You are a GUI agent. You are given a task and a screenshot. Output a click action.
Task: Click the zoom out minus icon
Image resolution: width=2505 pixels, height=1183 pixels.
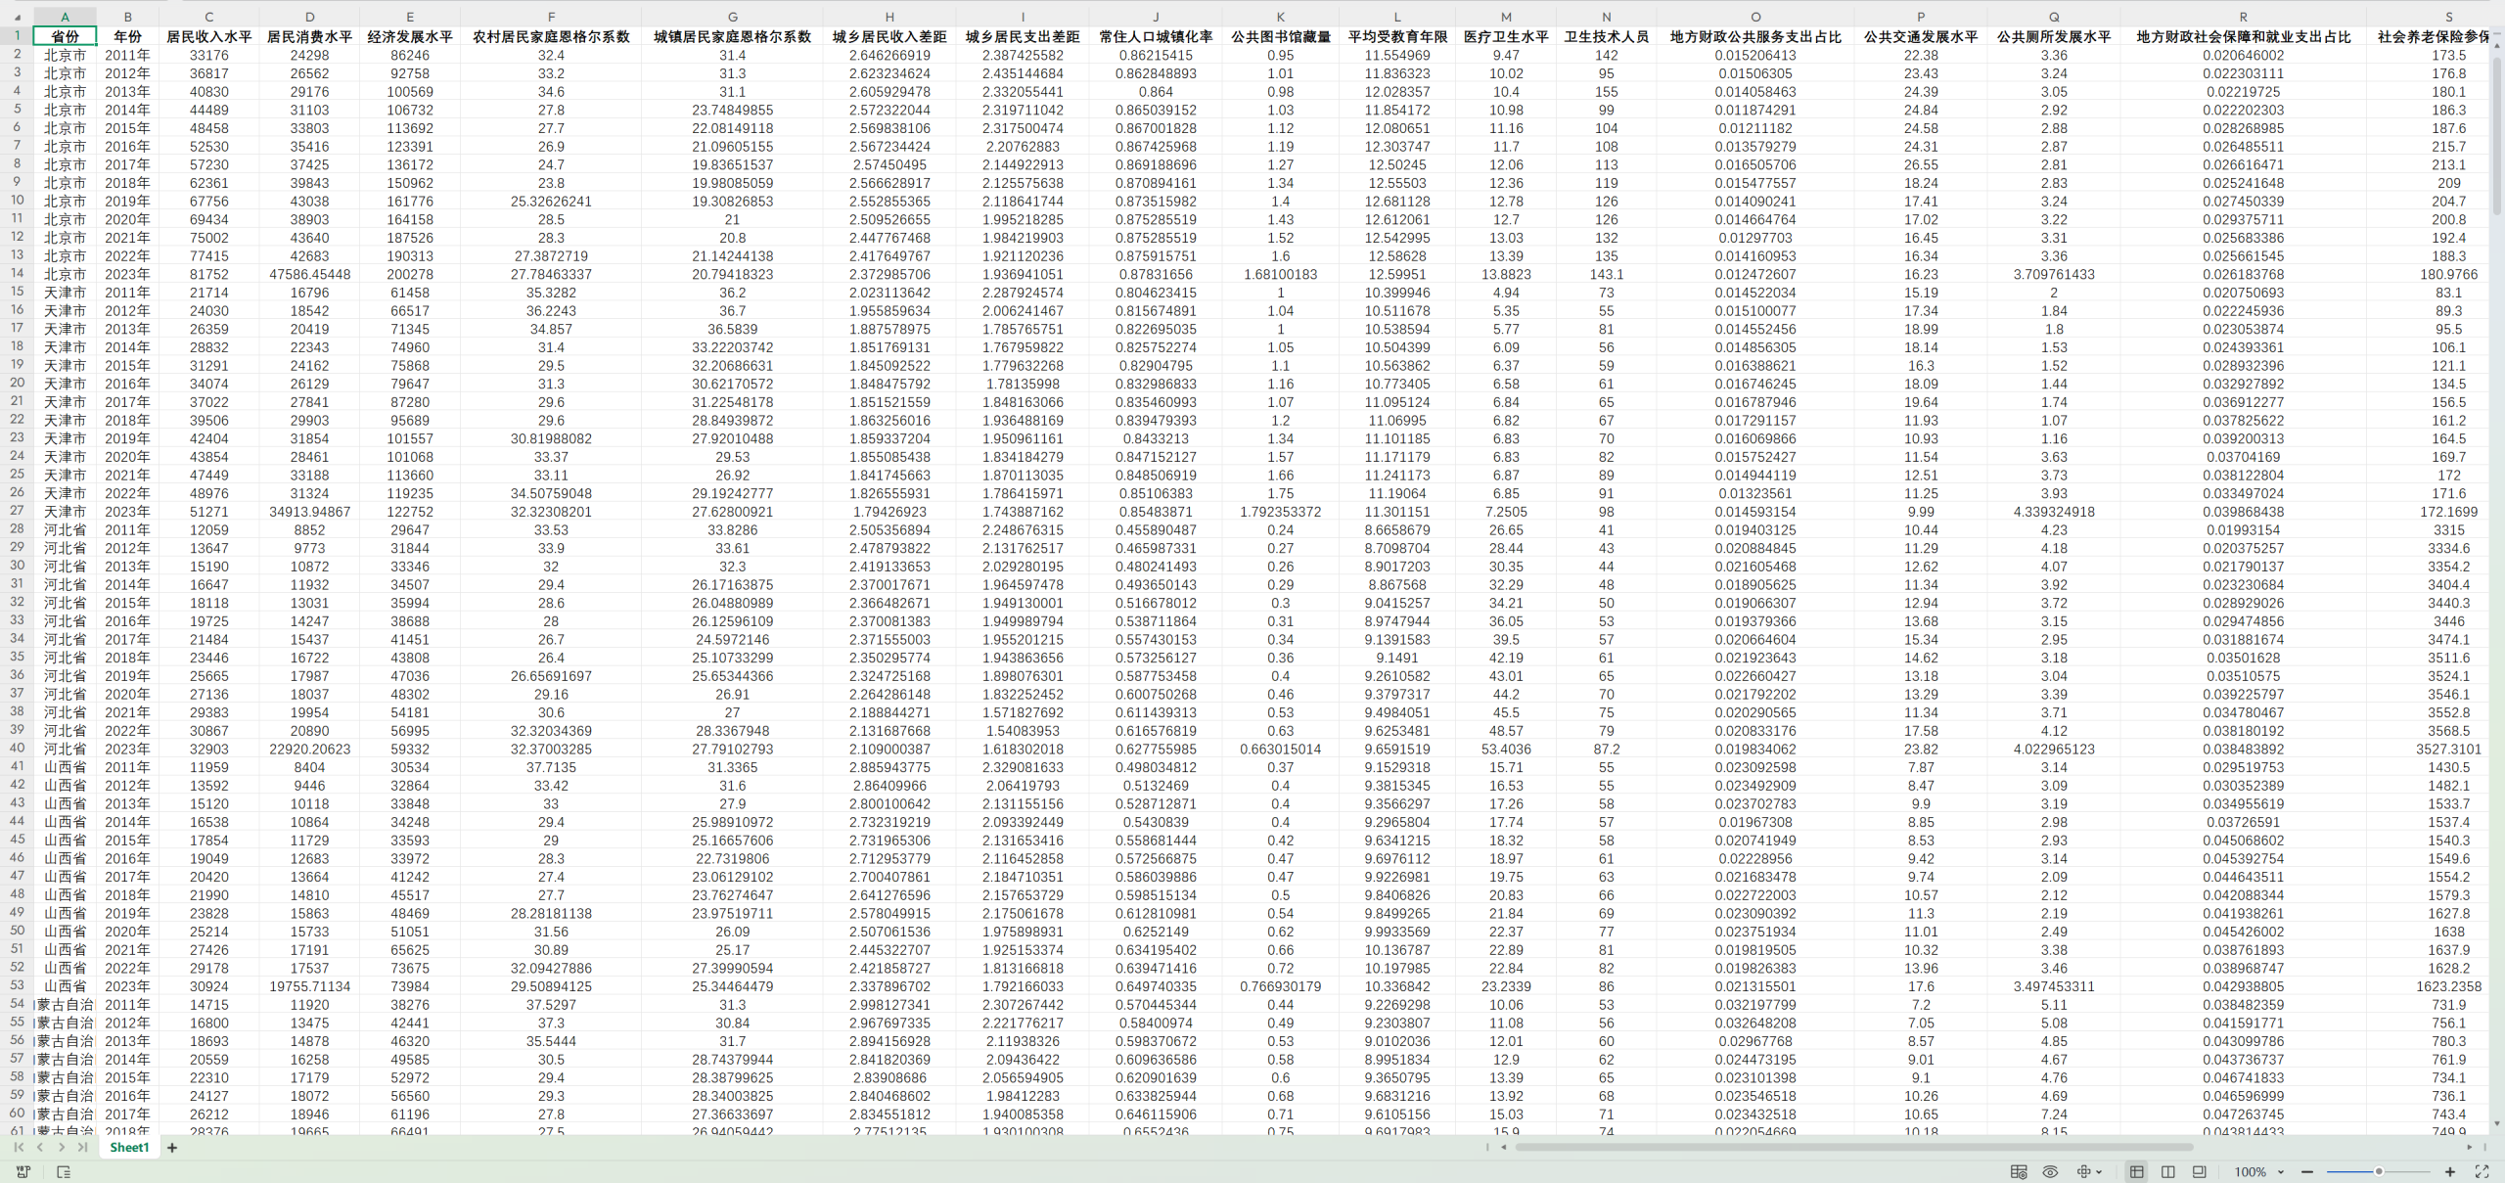(x=2307, y=1171)
